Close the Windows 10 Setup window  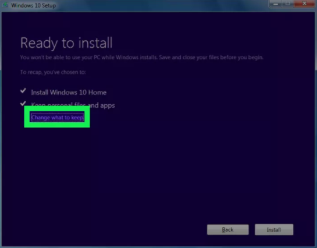coord(304,4)
